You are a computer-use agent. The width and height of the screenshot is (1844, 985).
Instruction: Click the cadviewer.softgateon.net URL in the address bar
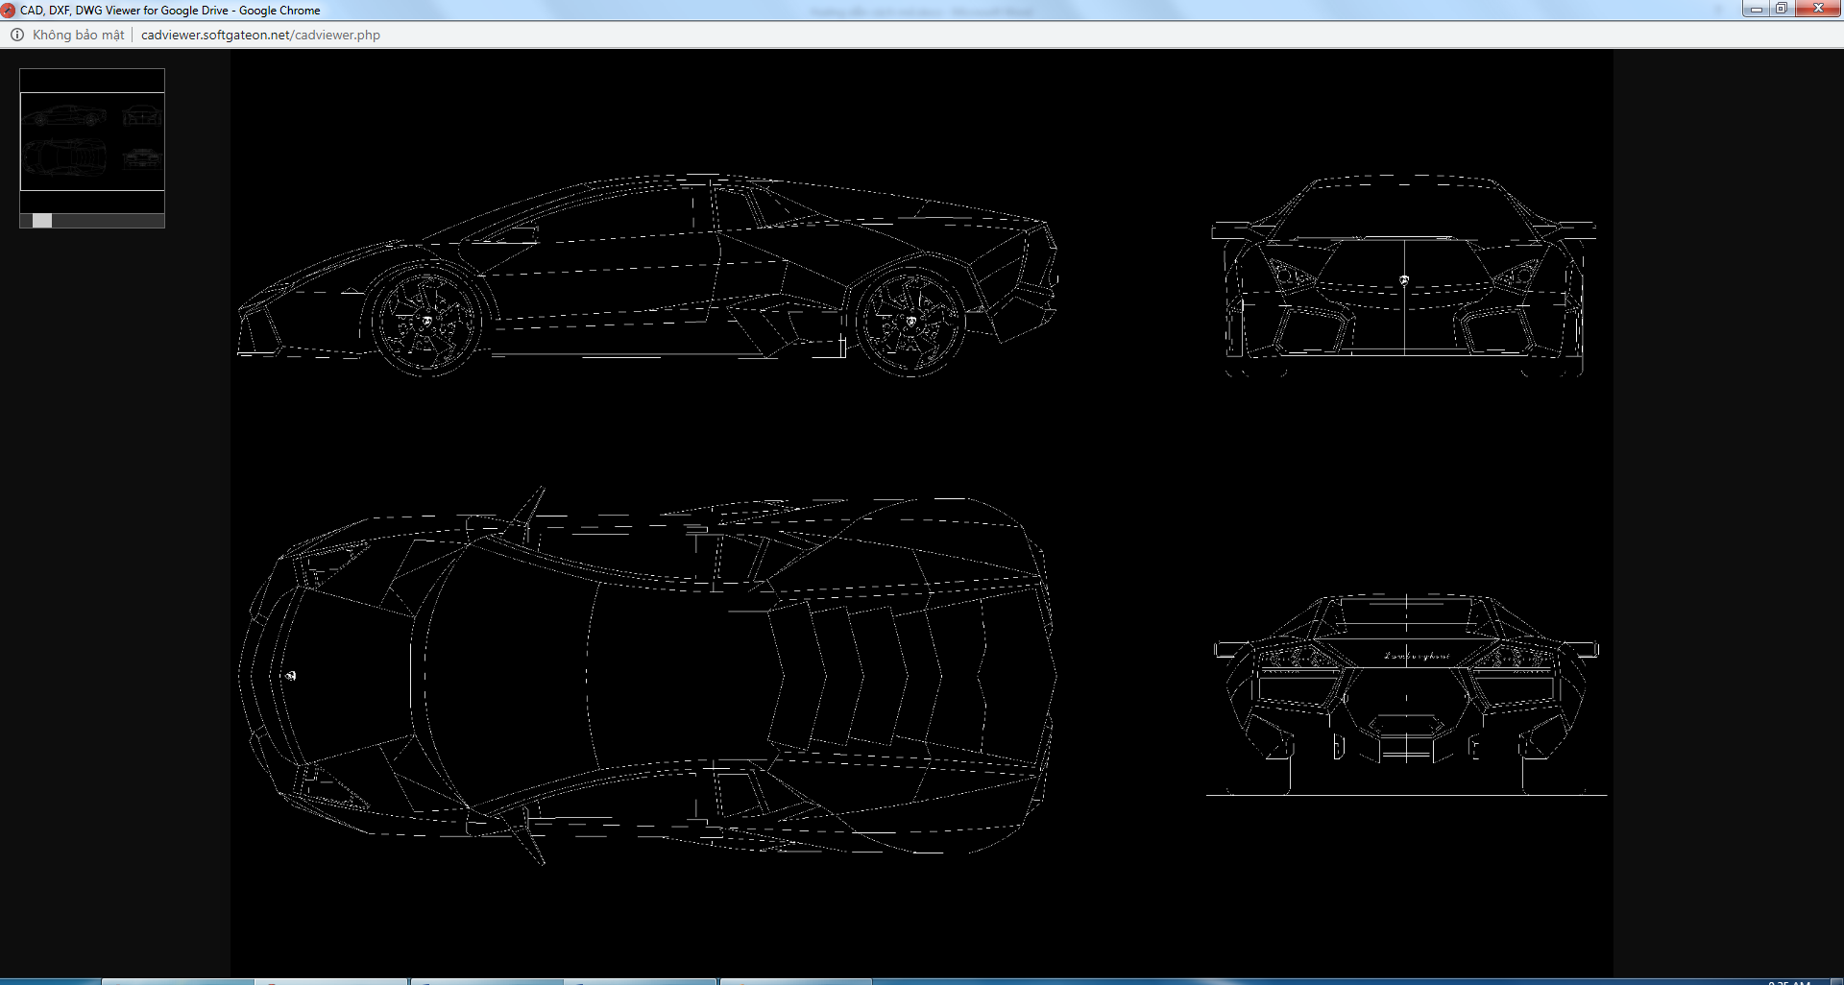click(x=260, y=35)
